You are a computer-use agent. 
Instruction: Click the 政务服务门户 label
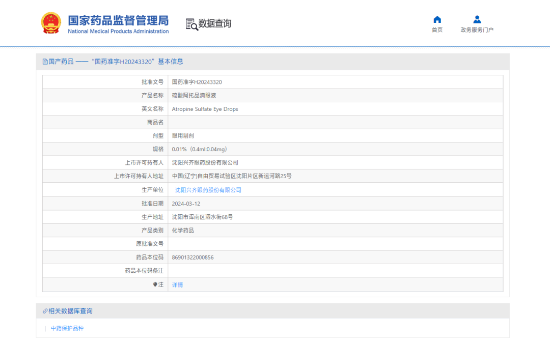(x=477, y=30)
